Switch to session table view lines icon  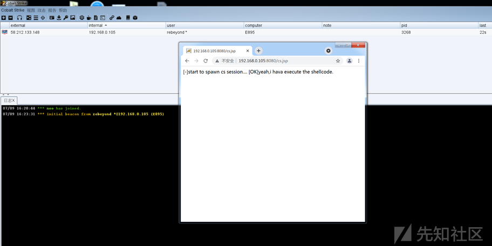(x=36, y=18)
